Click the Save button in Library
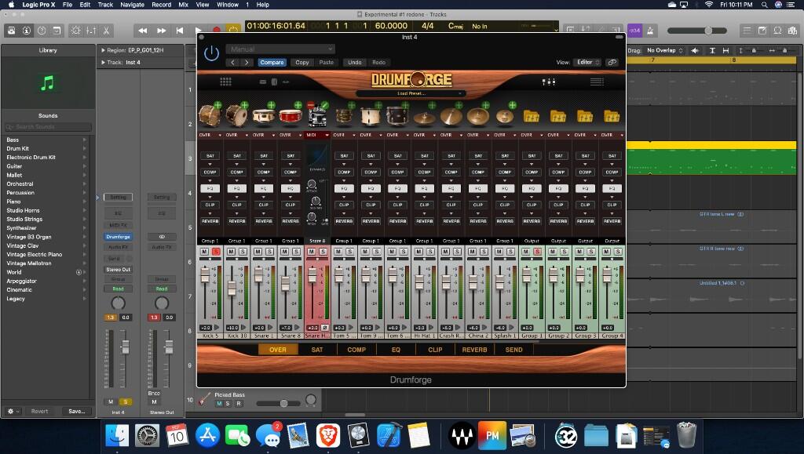Viewport: 804px width, 454px height. pyautogui.click(x=76, y=411)
